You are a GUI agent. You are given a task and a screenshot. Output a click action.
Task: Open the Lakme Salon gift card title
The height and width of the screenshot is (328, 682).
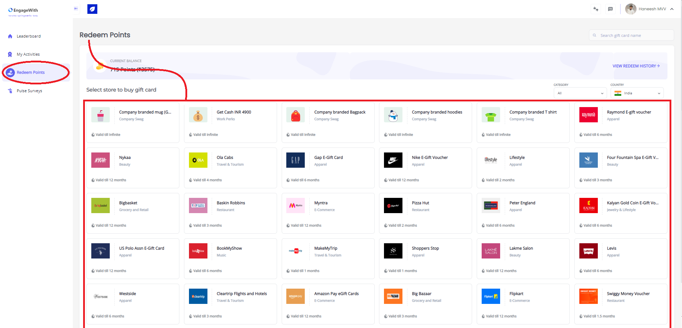pyautogui.click(x=521, y=248)
